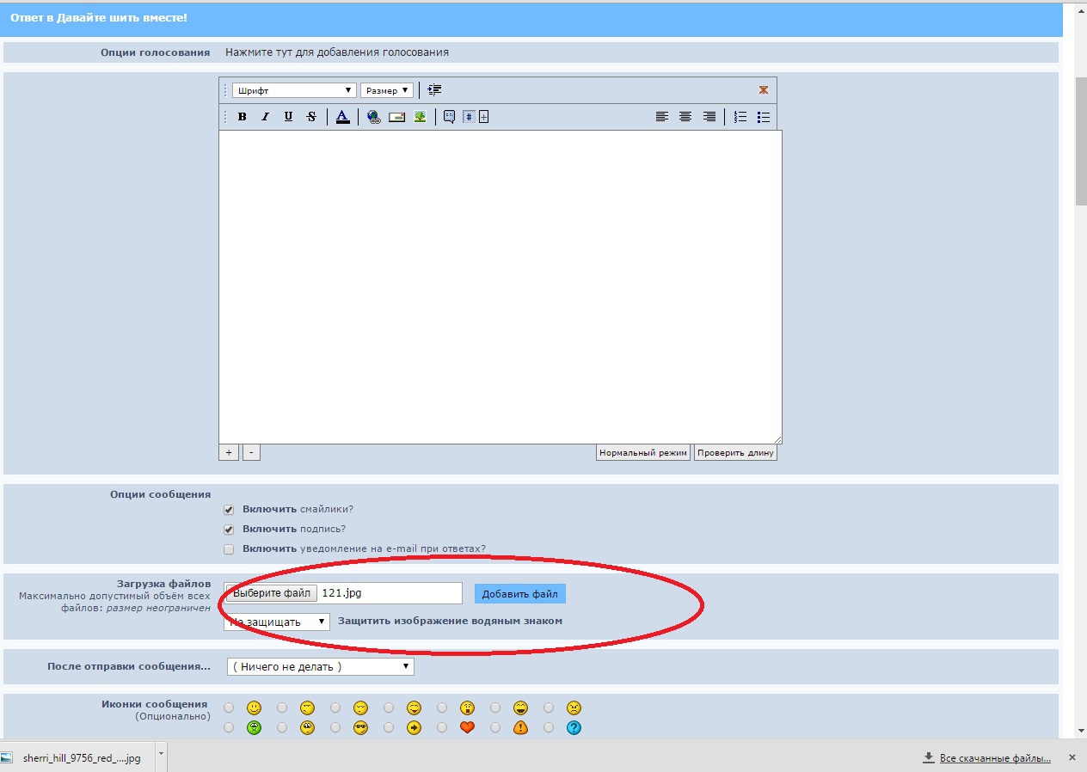Open the Размер size dropdown
The width and height of the screenshot is (1087, 772).
pyautogui.click(x=387, y=90)
